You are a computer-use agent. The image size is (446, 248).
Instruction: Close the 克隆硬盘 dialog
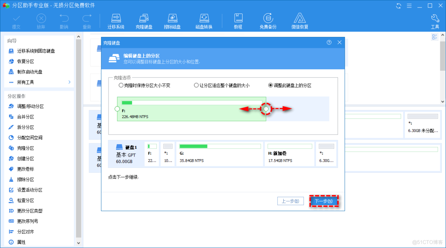339,42
